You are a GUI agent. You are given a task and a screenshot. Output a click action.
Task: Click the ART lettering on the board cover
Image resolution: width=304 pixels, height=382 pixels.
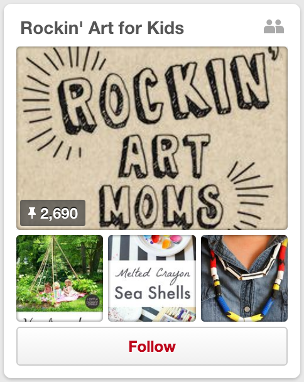164,156
